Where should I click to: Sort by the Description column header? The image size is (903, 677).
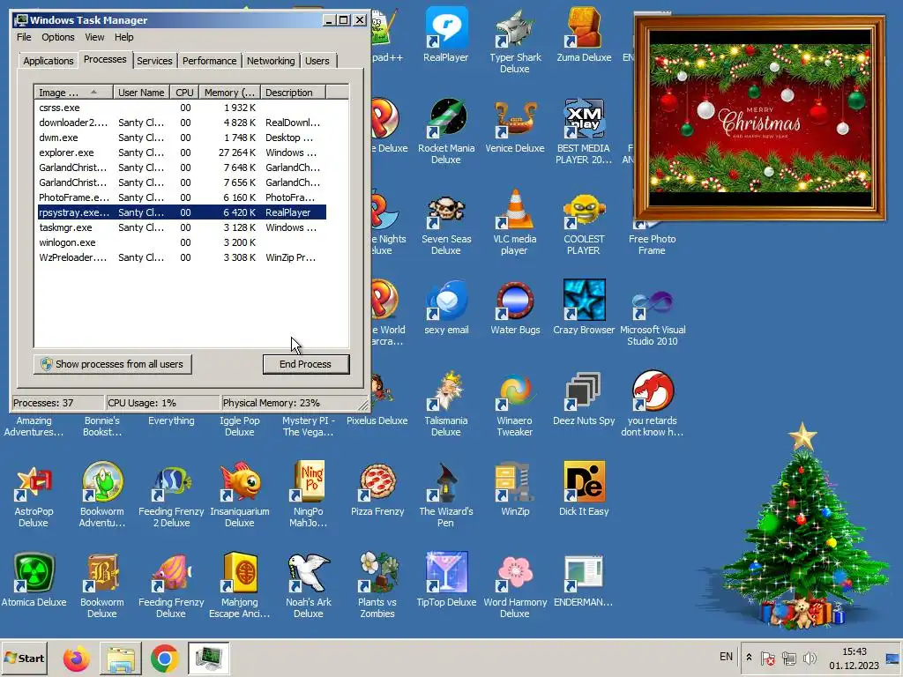(293, 93)
